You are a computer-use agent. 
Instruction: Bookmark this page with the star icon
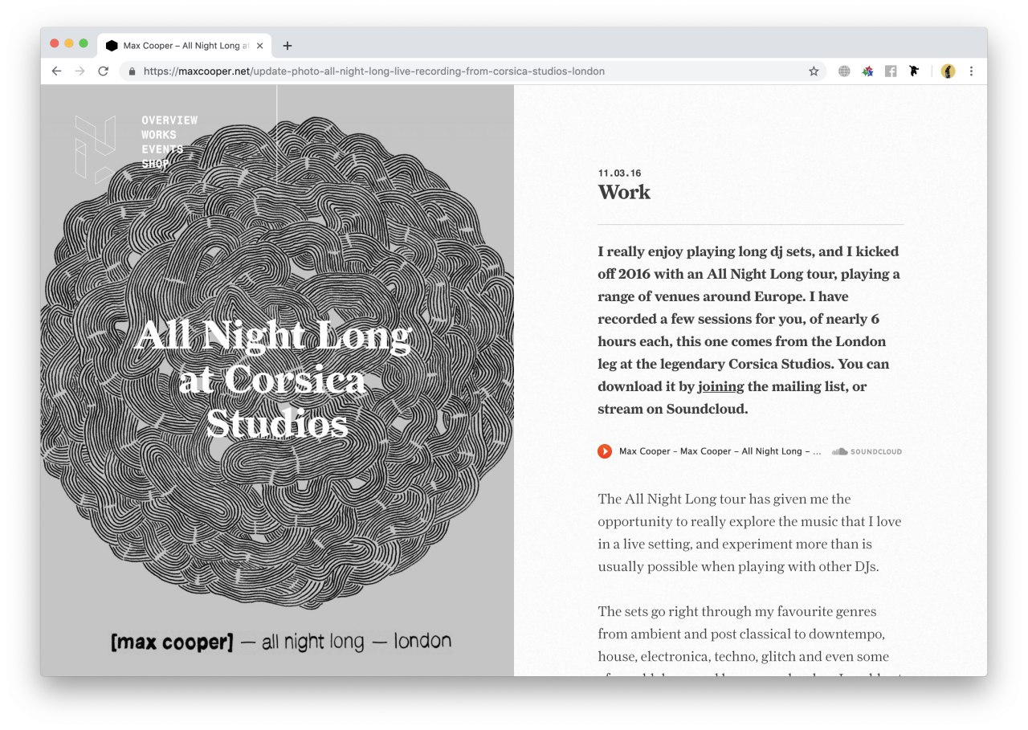pyautogui.click(x=814, y=71)
